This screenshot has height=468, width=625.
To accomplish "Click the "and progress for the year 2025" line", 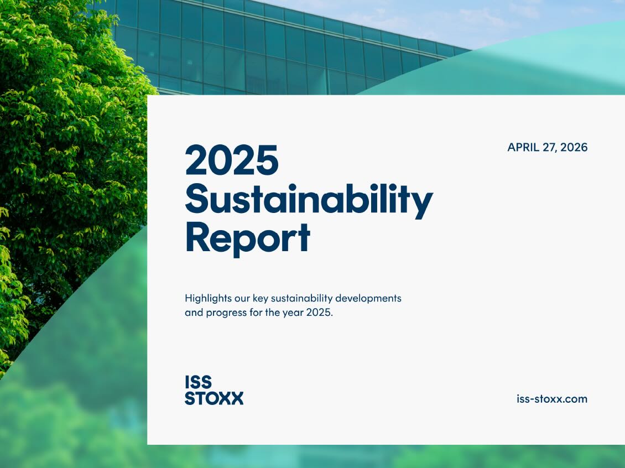I will (x=258, y=312).
